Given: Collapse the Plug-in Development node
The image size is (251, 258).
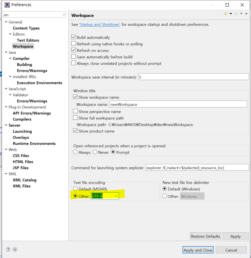Looking at the screenshot, I should (6, 107).
